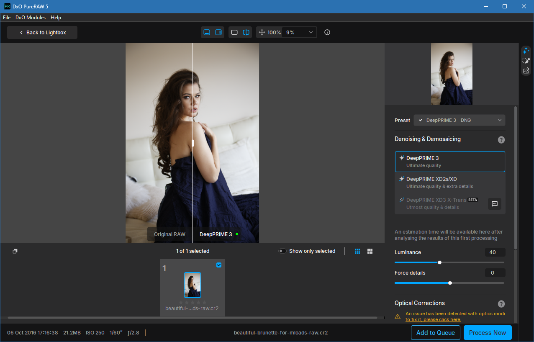This screenshot has height=342, width=534.
Task: Select the DeepPRIME XD2s/XD denoising option
Action: pos(450,183)
